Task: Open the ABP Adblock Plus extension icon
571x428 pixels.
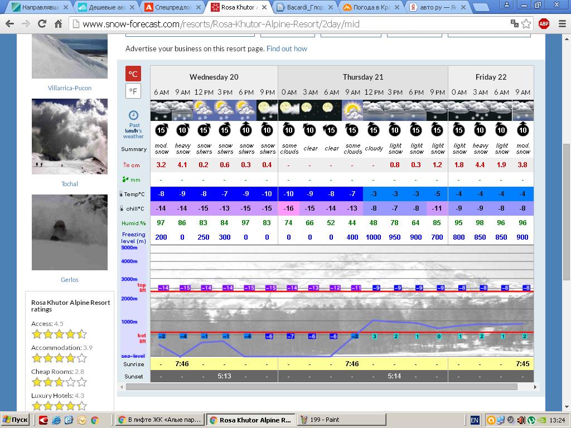Action: (x=544, y=24)
